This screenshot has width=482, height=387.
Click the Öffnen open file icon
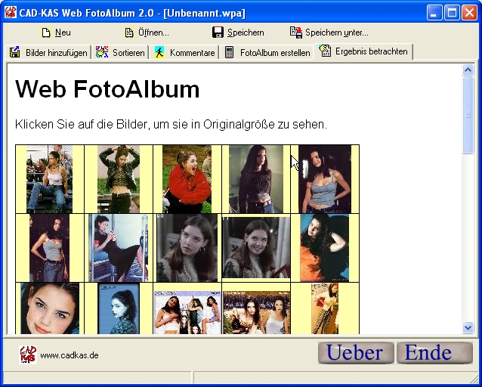[129, 33]
